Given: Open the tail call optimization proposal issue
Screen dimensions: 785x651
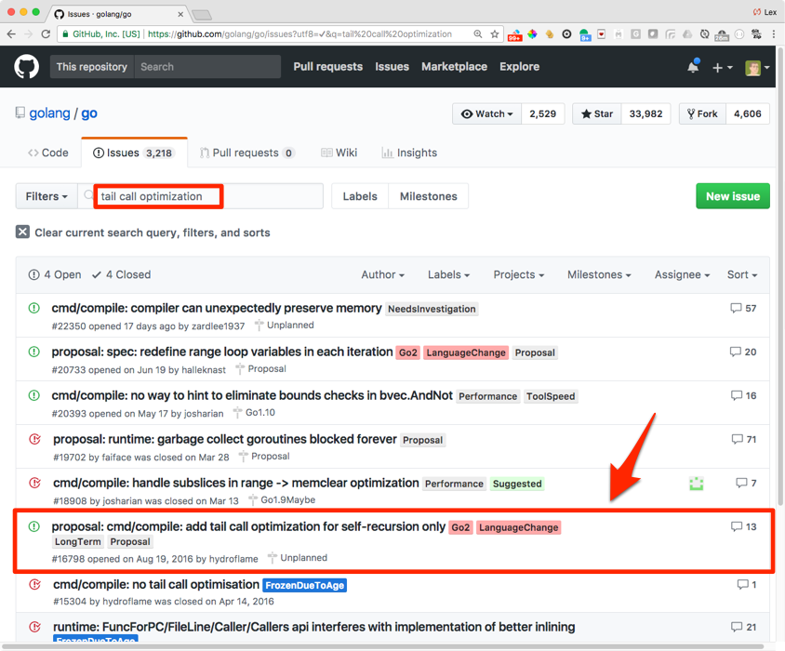Looking at the screenshot, I should [248, 527].
